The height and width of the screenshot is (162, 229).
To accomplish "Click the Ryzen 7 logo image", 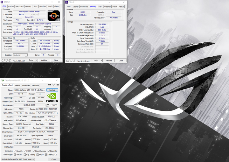I will coord(54,16).
